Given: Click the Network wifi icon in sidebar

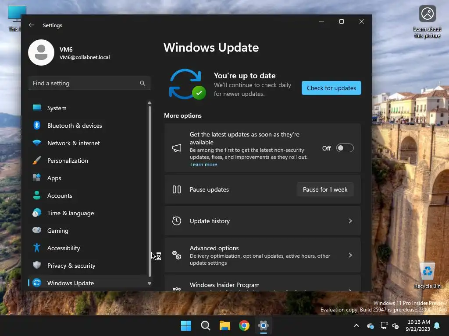Looking at the screenshot, I should pyautogui.click(x=37, y=143).
